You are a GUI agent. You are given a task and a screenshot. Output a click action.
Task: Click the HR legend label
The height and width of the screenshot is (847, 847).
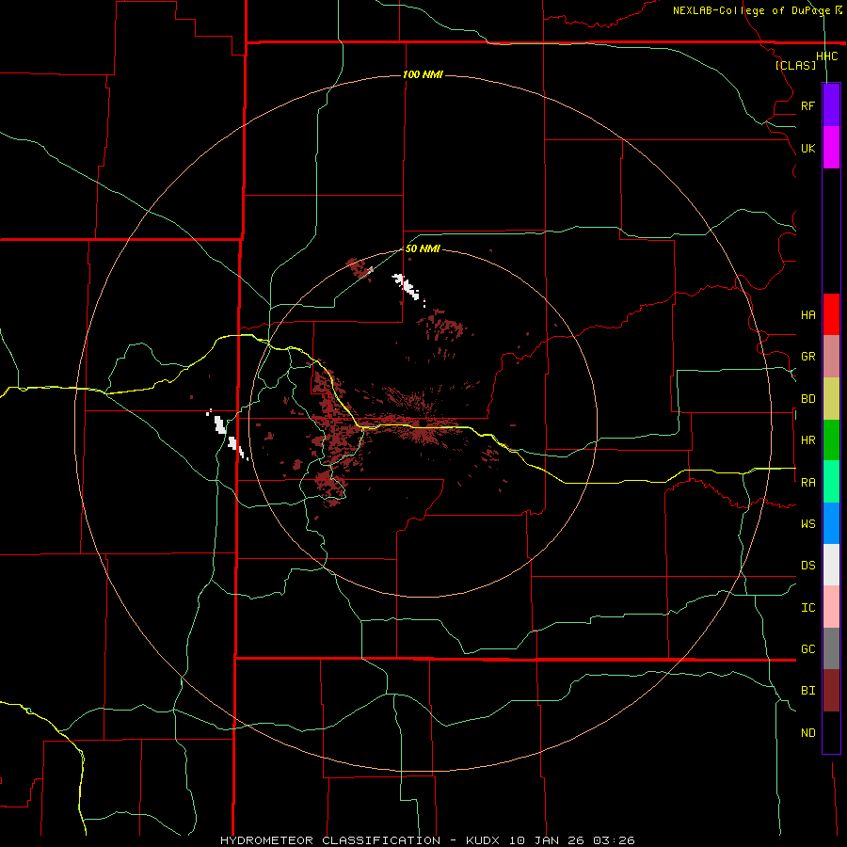coord(807,440)
